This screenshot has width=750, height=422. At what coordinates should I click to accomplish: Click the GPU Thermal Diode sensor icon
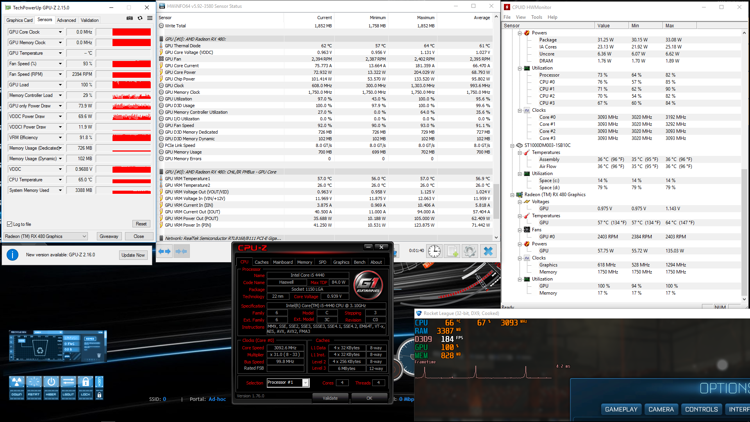[161, 46]
